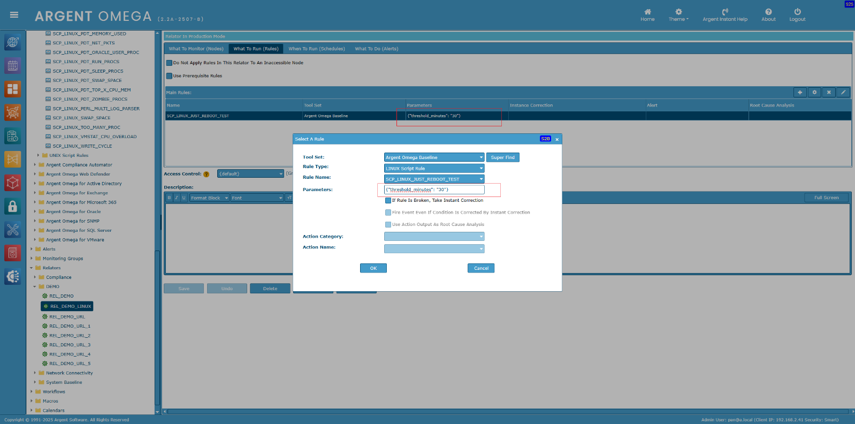
Task: Switch to When To Run (Schedules) tab
Action: 317,49
